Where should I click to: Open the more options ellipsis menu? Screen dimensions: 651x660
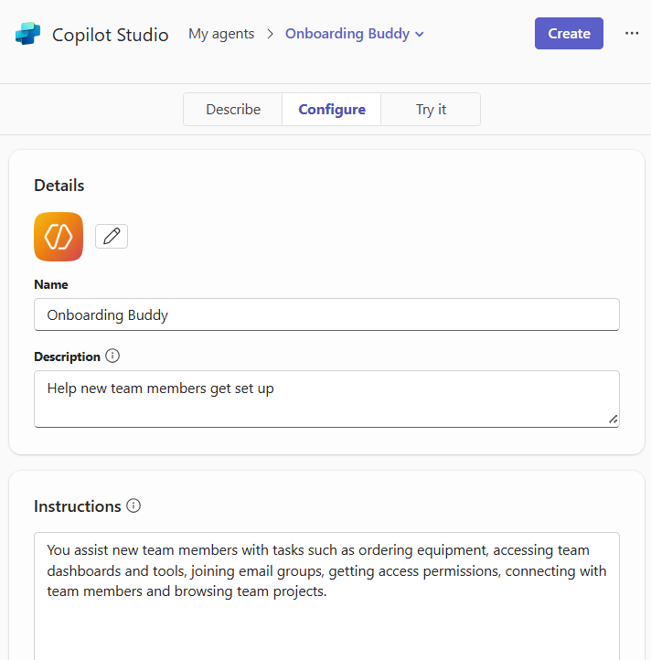coord(632,34)
